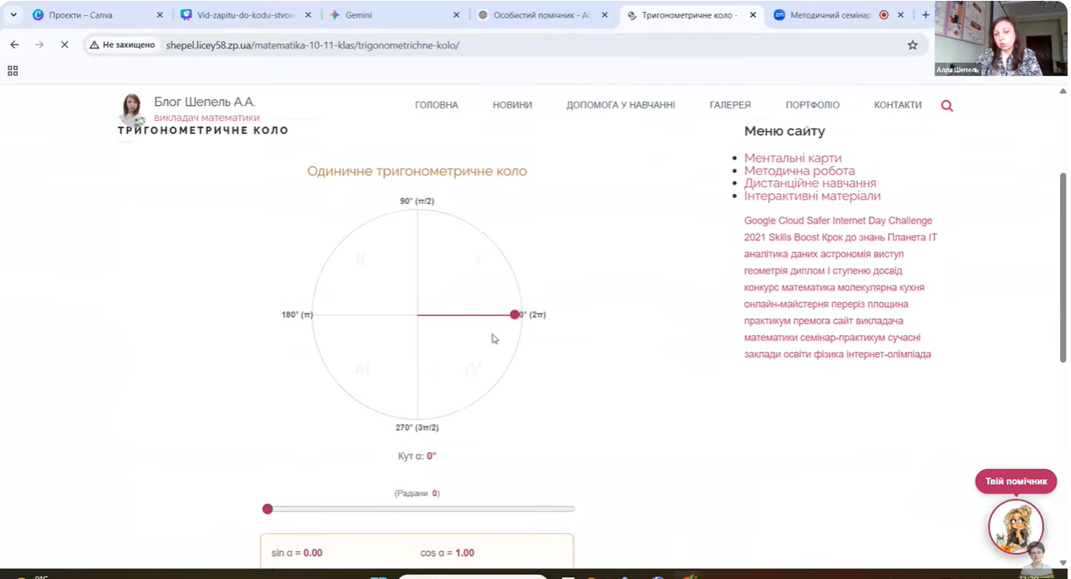Click the red point on the trigonometric circle
This screenshot has height=579, width=1071.
(x=515, y=315)
